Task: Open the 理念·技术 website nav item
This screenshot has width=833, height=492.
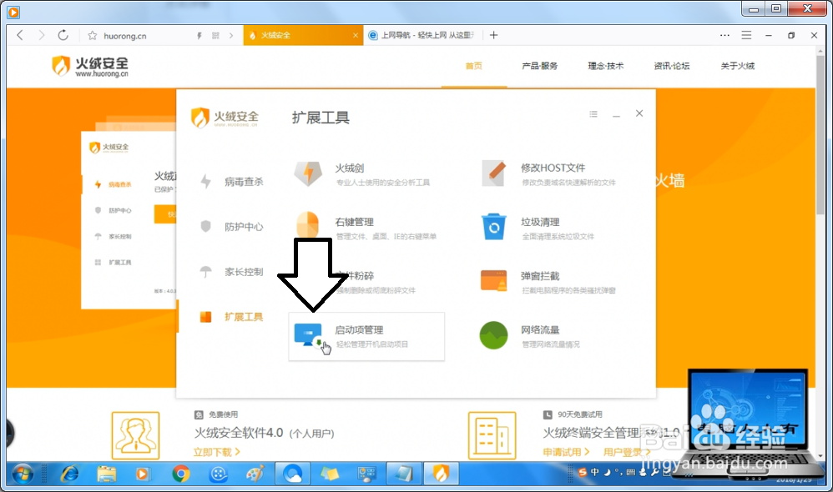Action: point(606,66)
